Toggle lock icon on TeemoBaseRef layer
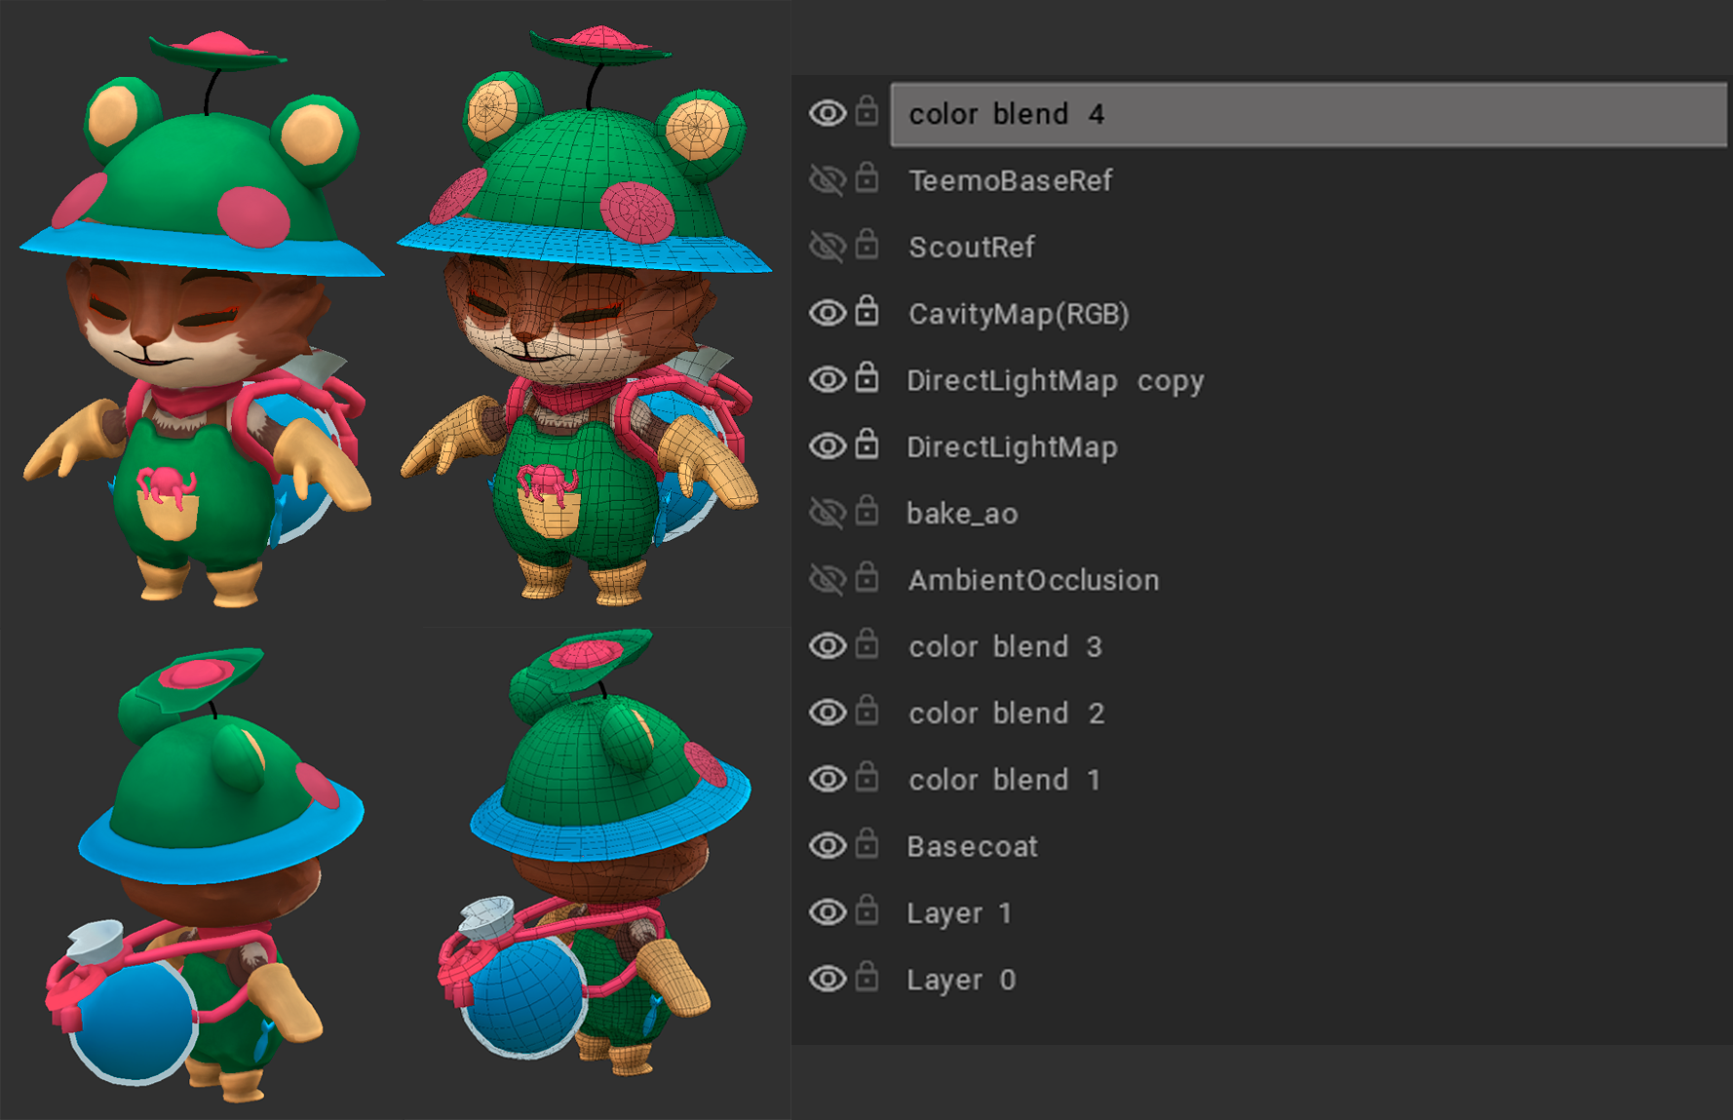This screenshot has height=1120, width=1733. [x=866, y=177]
